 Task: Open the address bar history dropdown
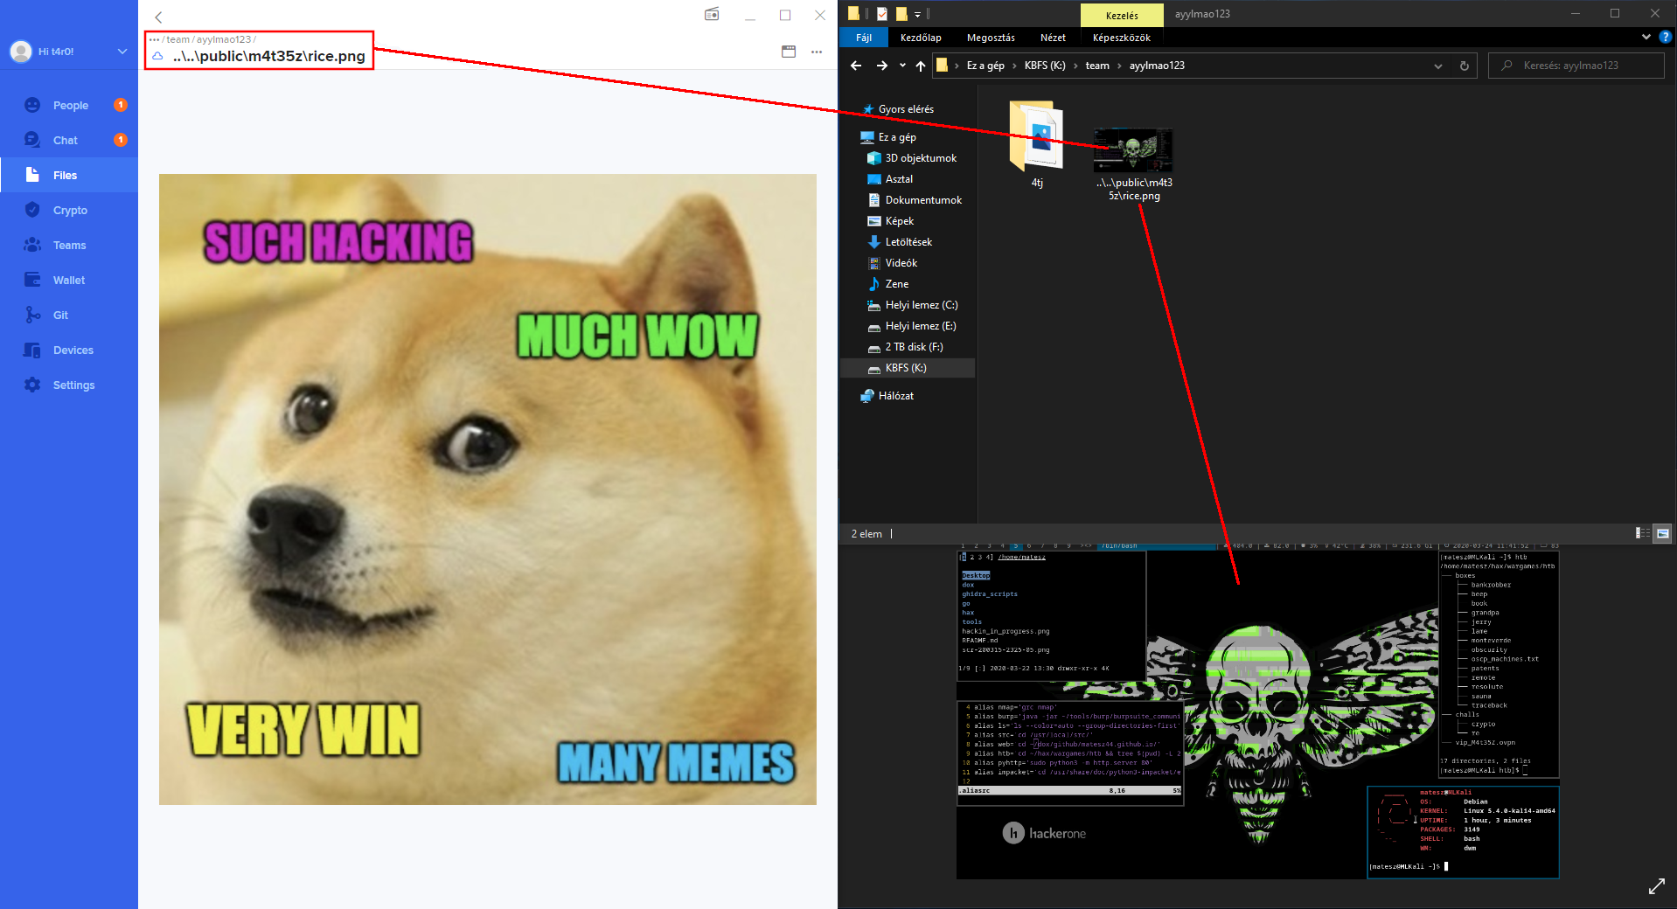pos(1438,66)
